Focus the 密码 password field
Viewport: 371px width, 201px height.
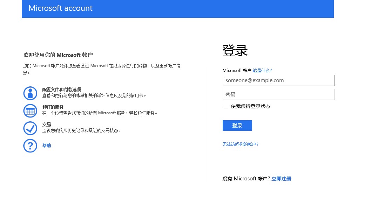point(278,94)
